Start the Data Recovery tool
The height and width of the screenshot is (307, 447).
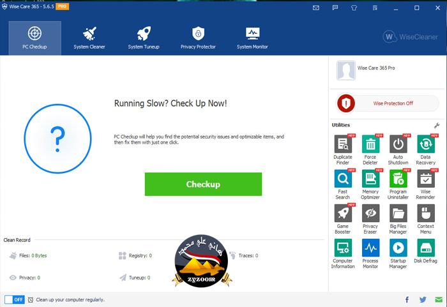426,149
